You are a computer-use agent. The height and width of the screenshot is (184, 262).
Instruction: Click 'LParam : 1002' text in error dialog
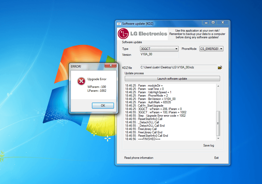point(97,91)
